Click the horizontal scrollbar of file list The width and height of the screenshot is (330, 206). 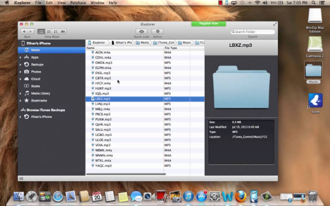(126, 174)
